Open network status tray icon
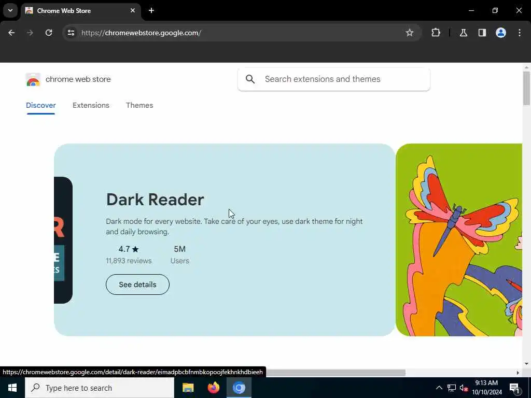This screenshot has width=531, height=398. coord(452,388)
